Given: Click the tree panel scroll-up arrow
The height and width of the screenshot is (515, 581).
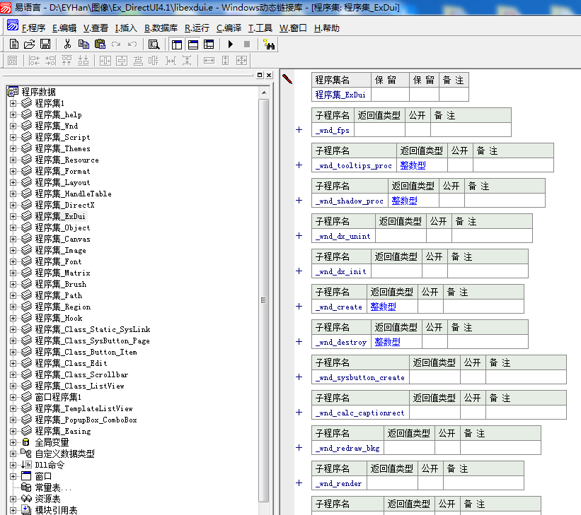Looking at the screenshot, I should click(x=264, y=93).
